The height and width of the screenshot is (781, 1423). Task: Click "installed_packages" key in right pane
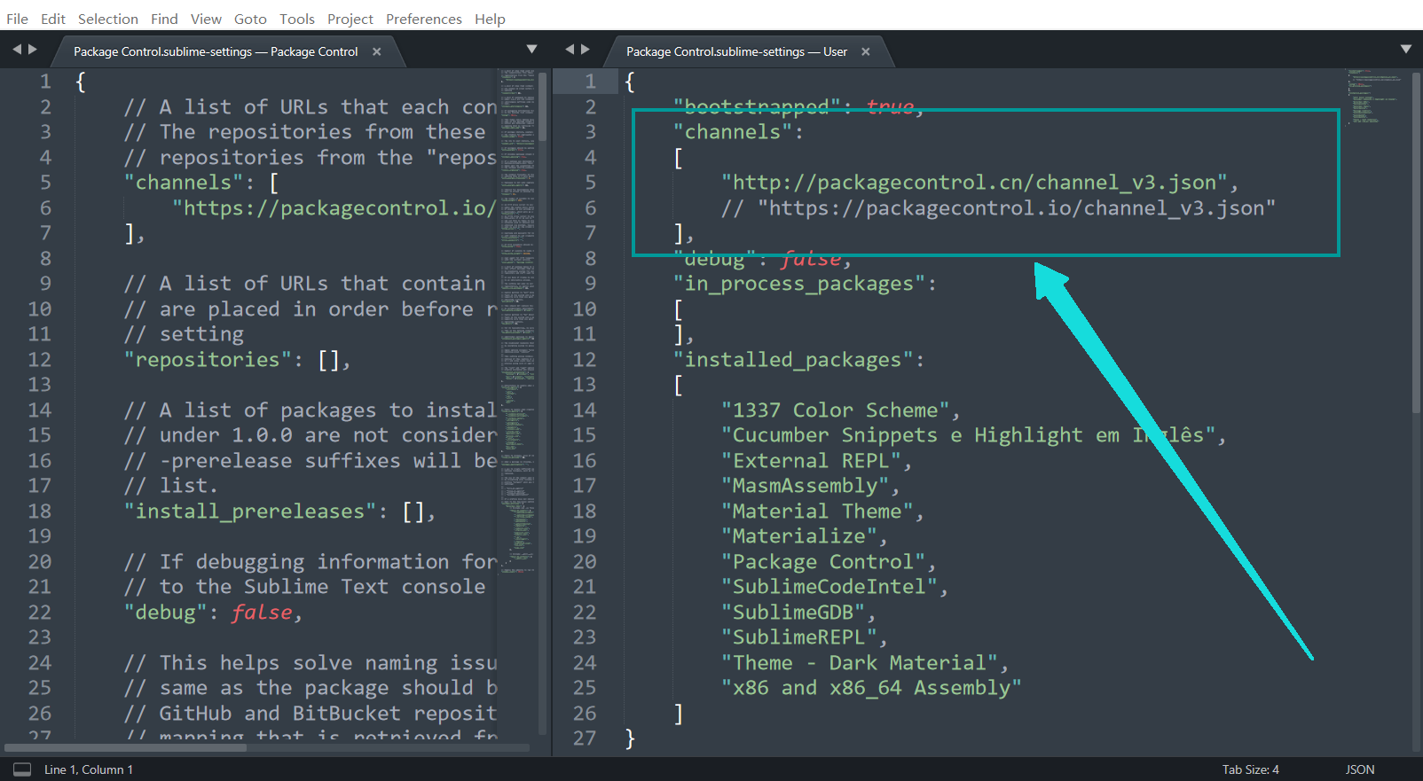click(793, 360)
